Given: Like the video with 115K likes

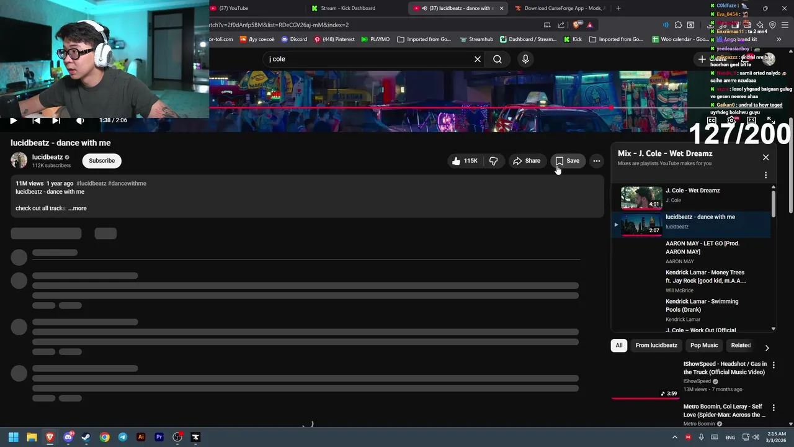Looking at the screenshot, I should click(x=465, y=161).
